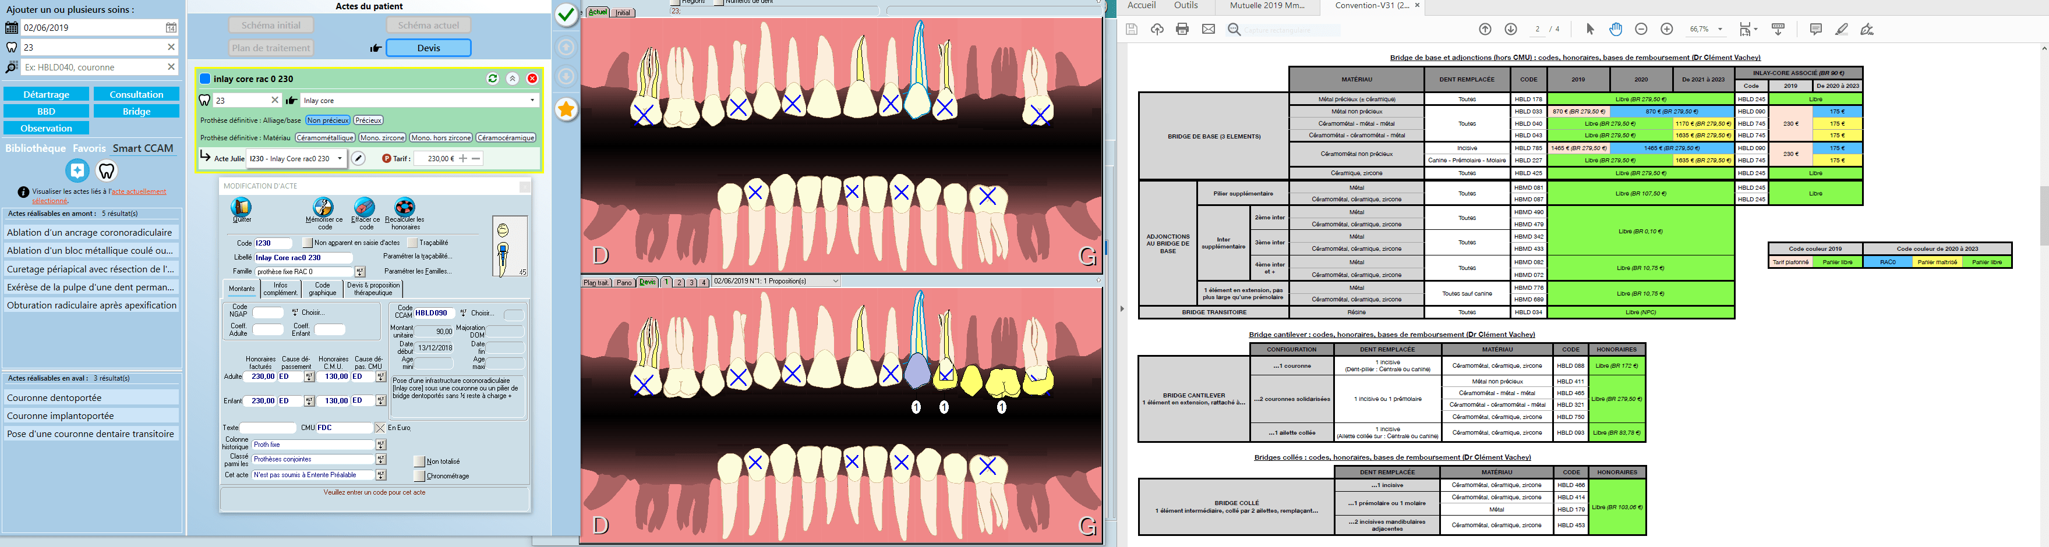Click the Mémoriser ce code icon

pyautogui.click(x=324, y=207)
